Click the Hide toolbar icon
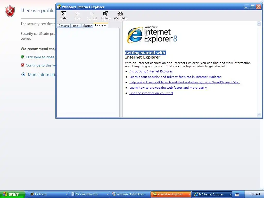The width and height of the screenshot is (264, 198). tap(63, 15)
